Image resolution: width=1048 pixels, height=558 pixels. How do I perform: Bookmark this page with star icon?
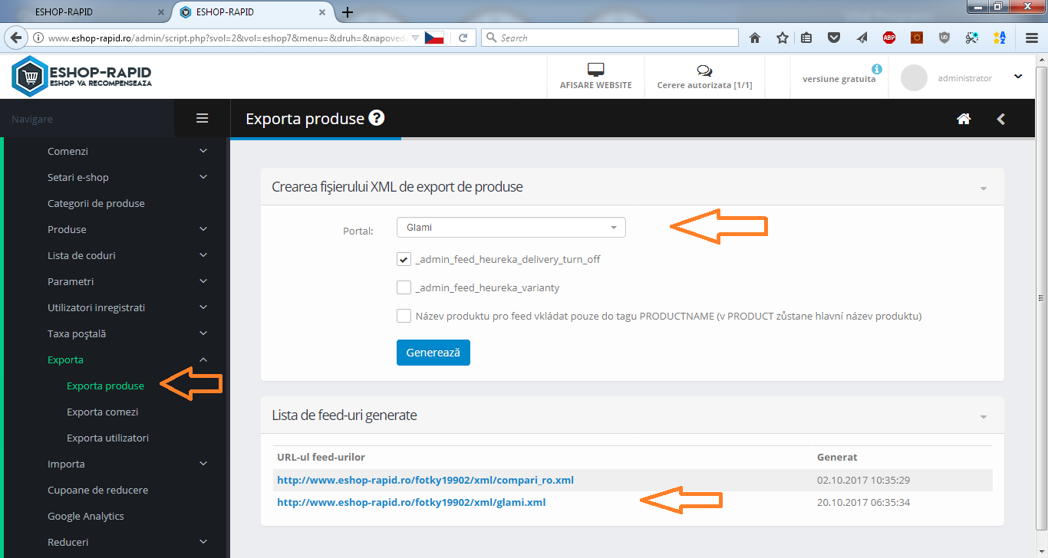(x=782, y=38)
